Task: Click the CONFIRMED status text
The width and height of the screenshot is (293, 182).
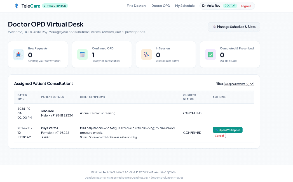Action: coord(192,133)
